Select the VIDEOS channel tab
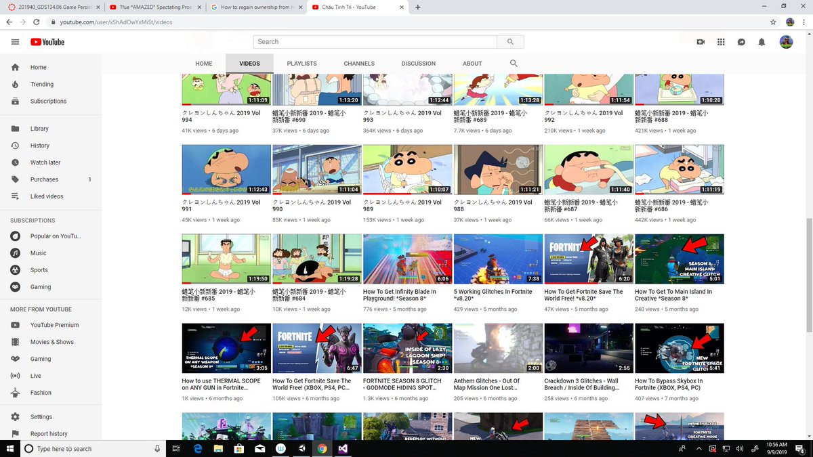The image size is (813, 457). tap(249, 64)
